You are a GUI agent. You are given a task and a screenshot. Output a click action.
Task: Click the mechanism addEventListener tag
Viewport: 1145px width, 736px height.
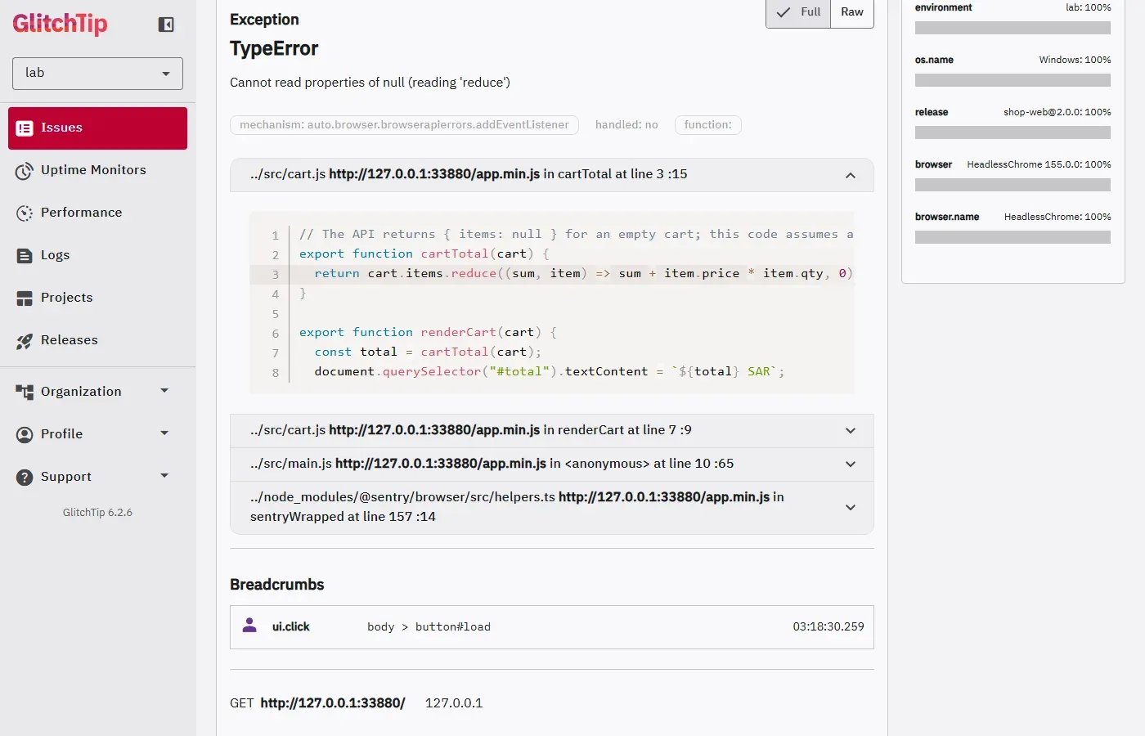coord(404,125)
